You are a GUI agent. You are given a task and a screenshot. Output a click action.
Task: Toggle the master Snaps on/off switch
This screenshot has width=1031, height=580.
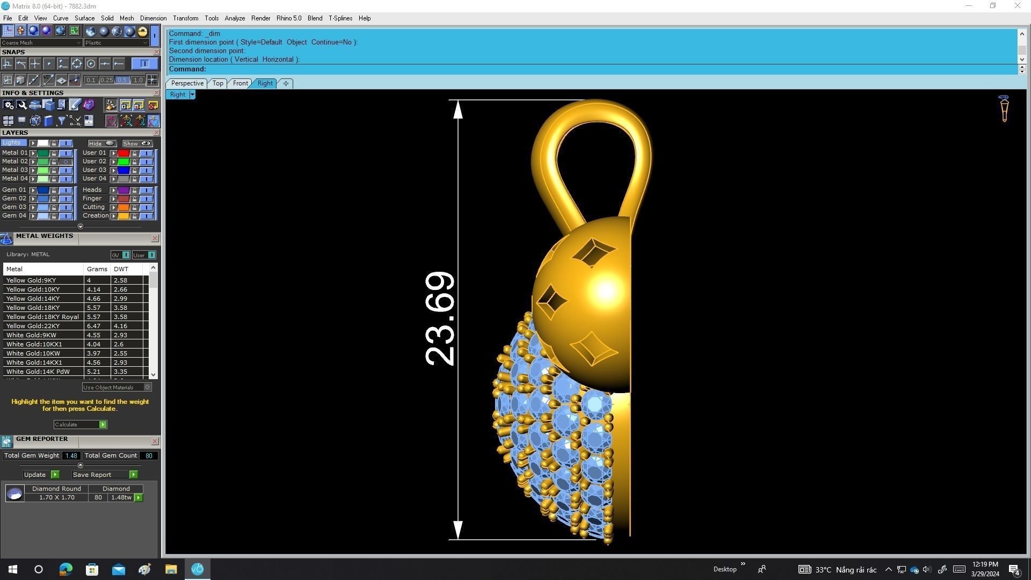coord(144,63)
